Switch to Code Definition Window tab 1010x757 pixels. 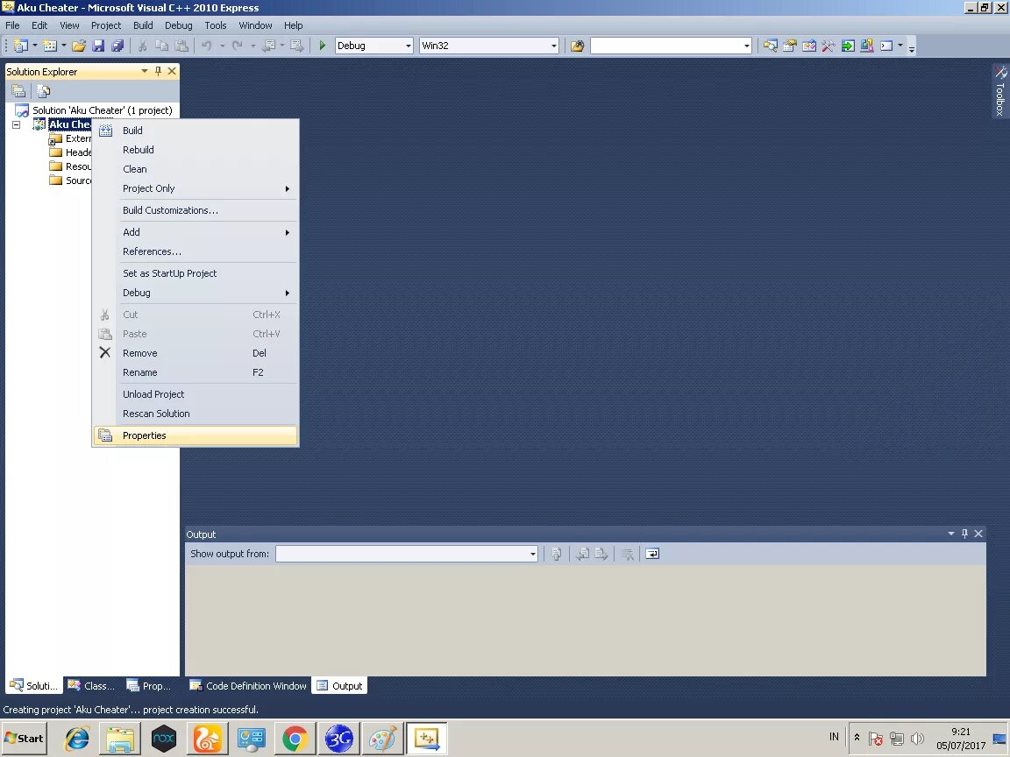248,686
